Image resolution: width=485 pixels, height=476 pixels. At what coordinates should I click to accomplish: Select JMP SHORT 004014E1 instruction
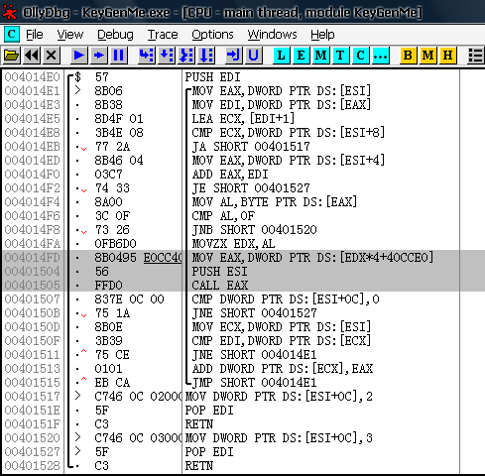pyautogui.click(x=254, y=383)
